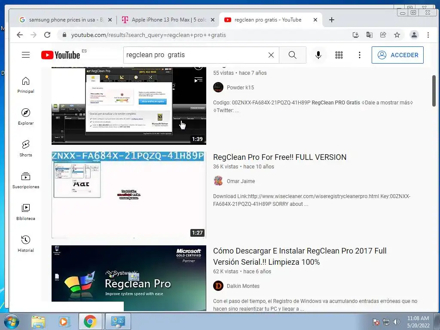Viewport: 440px width, 330px height.
Task: Click the Chrome taskbar icon
Action: click(x=90, y=321)
